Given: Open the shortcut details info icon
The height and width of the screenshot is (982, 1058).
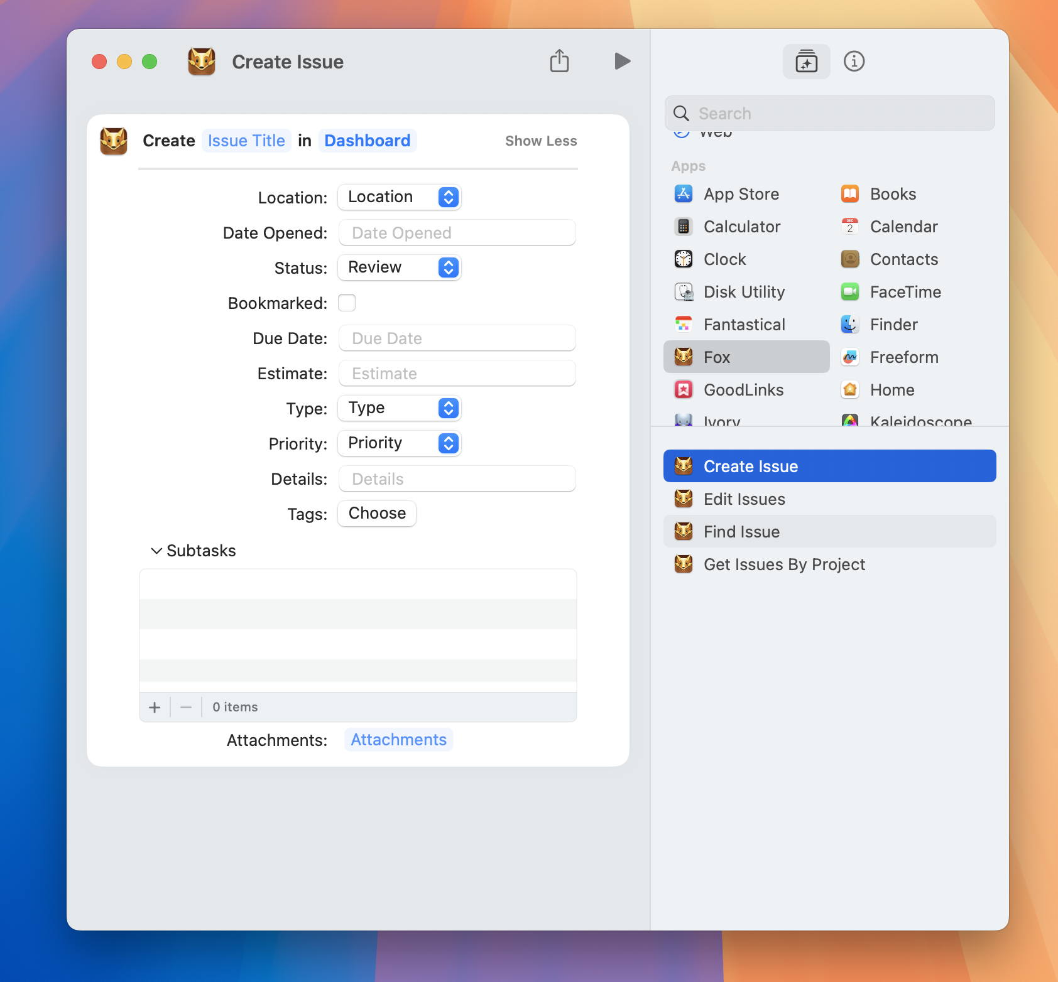Looking at the screenshot, I should (854, 62).
